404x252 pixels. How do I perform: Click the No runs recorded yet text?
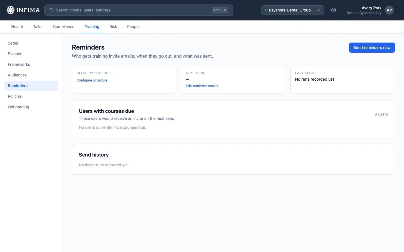pos(315,79)
